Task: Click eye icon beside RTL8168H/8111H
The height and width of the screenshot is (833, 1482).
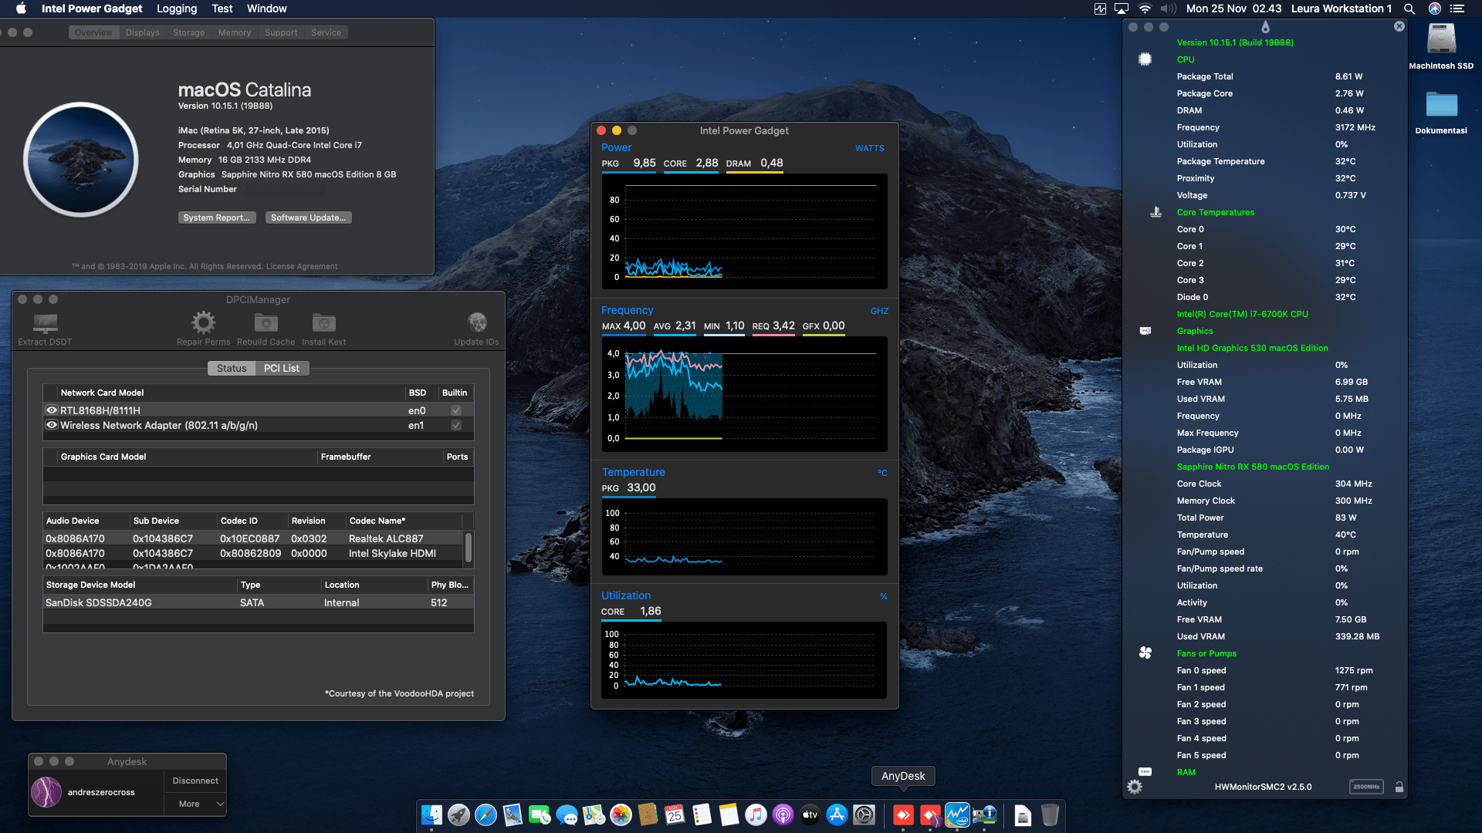Action: point(52,410)
